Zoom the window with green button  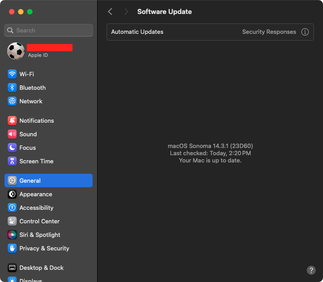pos(30,12)
